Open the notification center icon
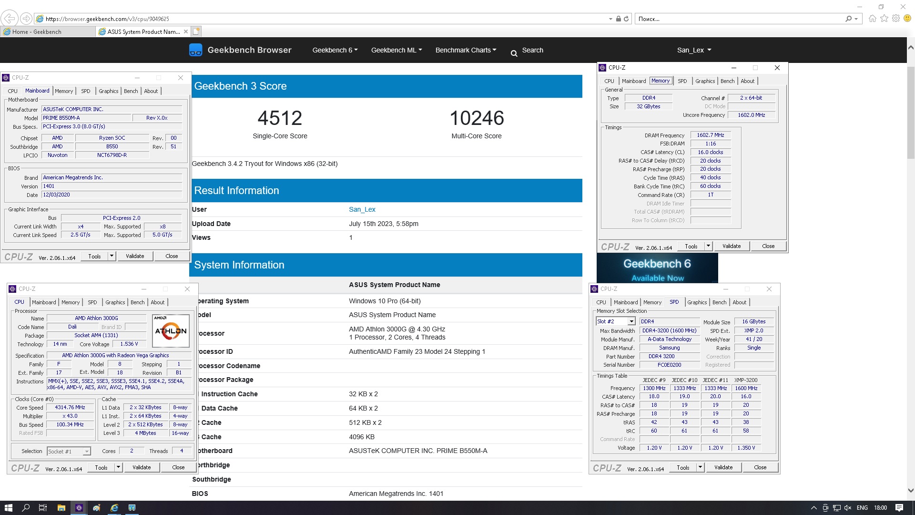This screenshot has width=915, height=515. (x=899, y=508)
